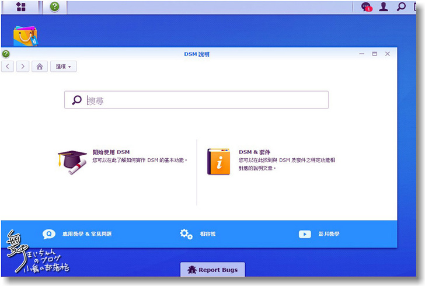Expand the 選項 options dropdown

click(x=64, y=67)
